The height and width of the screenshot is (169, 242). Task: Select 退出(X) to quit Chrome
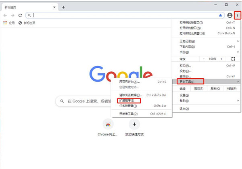click(206, 108)
